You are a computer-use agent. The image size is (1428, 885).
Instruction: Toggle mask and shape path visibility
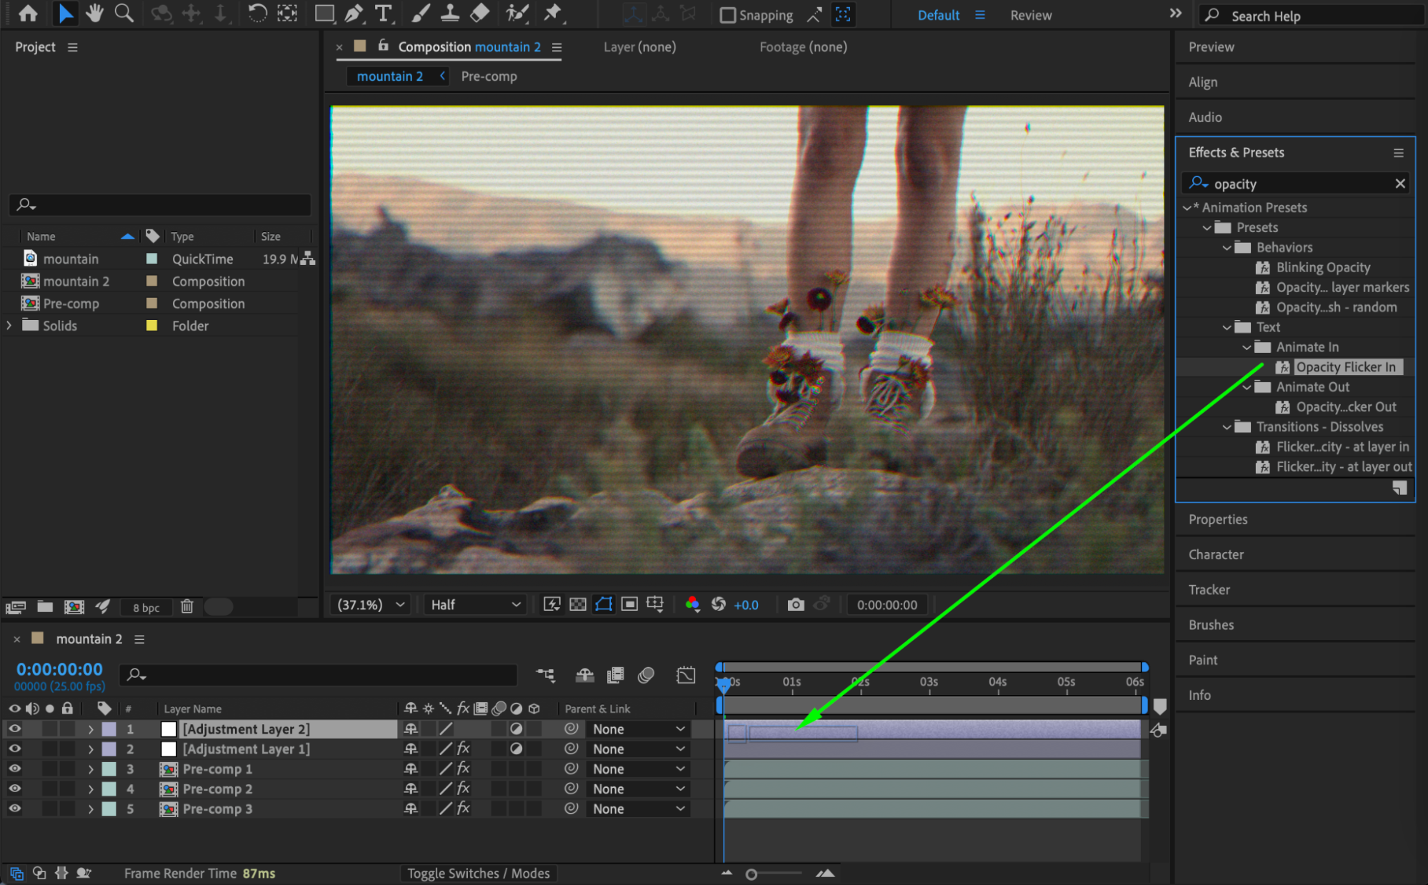(604, 604)
